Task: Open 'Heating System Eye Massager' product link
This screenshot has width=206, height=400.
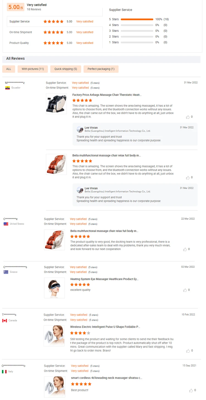Action: (105, 279)
